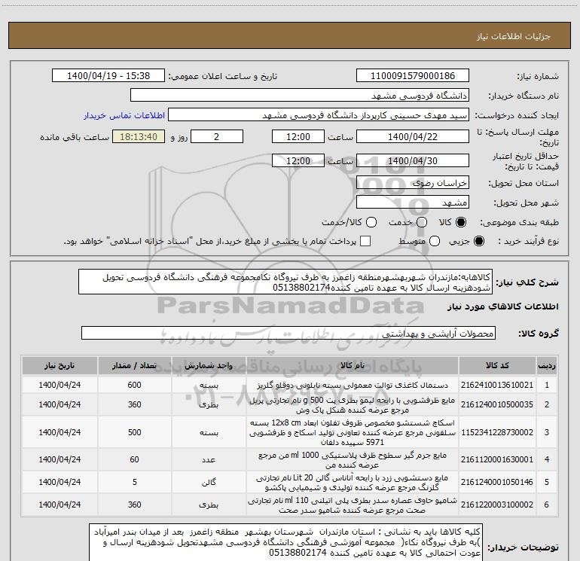Click the buyer name field دانشگاه فردوسی مشهد
580x561 pixels.
pos(300,95)
